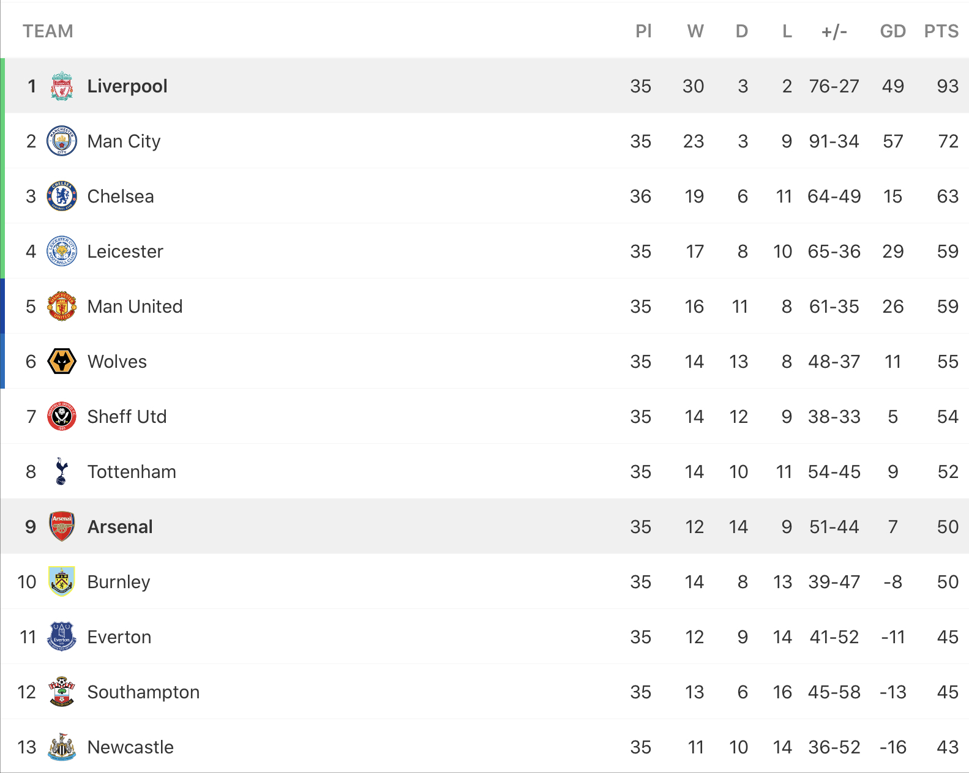Click the Burnley club crest
The height and width of the screenshot is (773, 969).
pos(62,581)
